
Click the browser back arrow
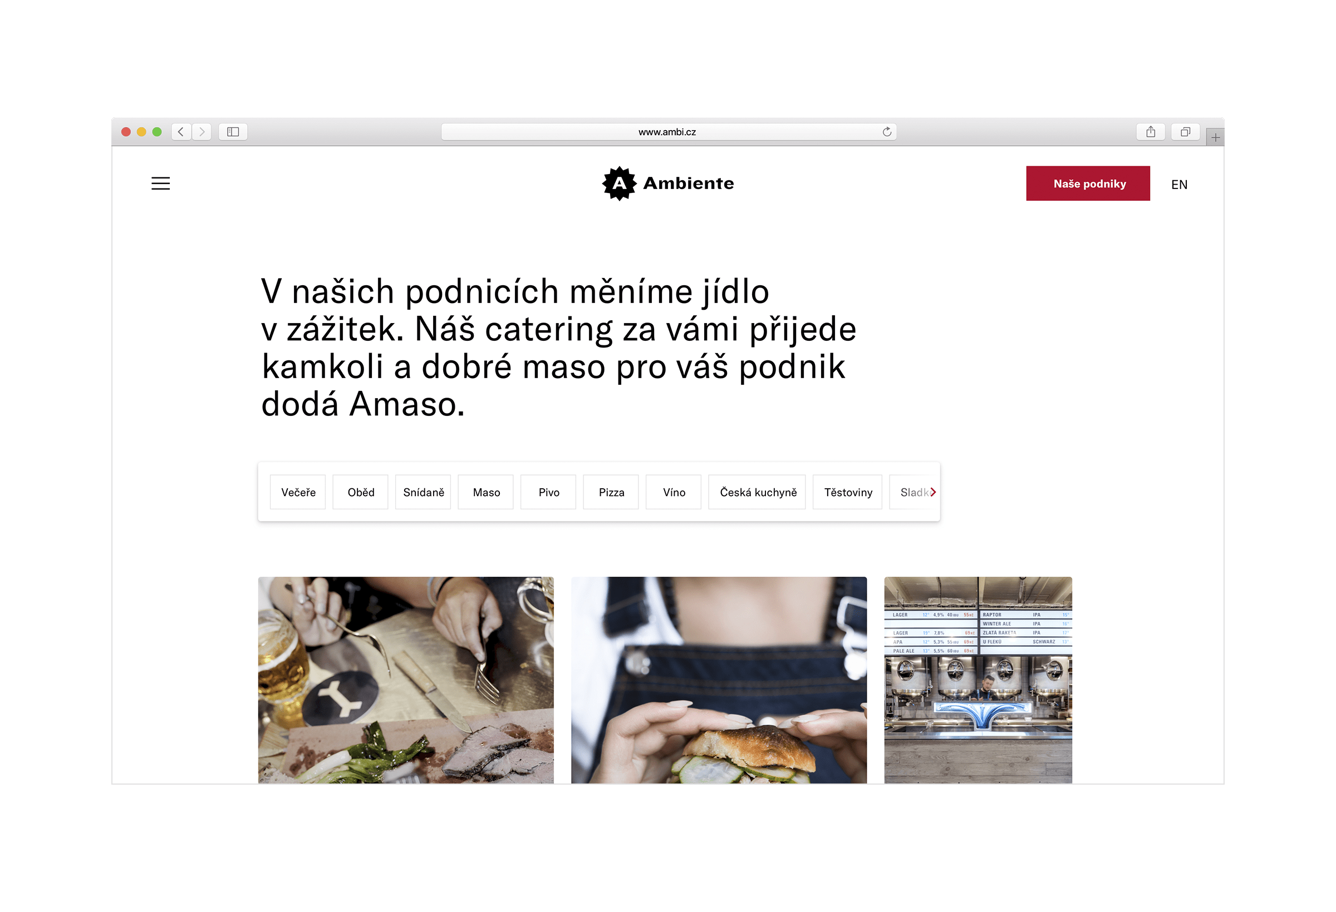coord(181,132)
